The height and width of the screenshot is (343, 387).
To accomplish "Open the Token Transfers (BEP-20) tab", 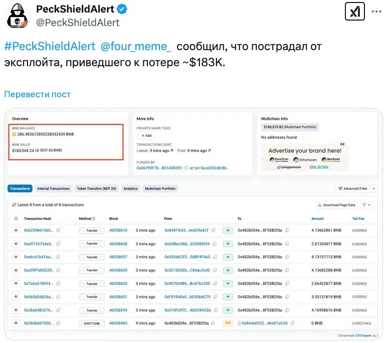I will coord(96,189).
